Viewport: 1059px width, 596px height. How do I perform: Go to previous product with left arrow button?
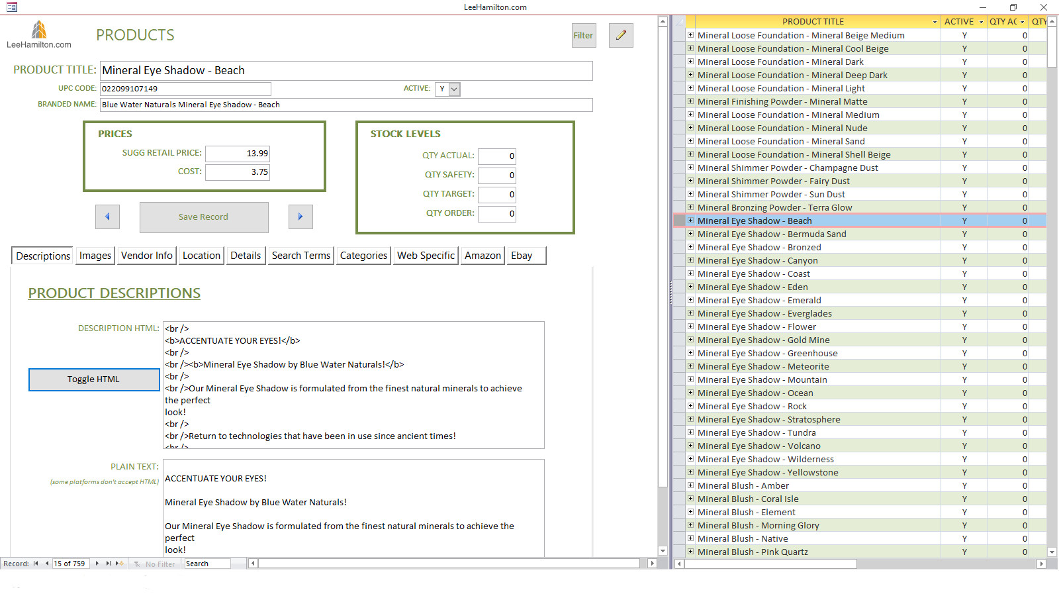point(107,217)
